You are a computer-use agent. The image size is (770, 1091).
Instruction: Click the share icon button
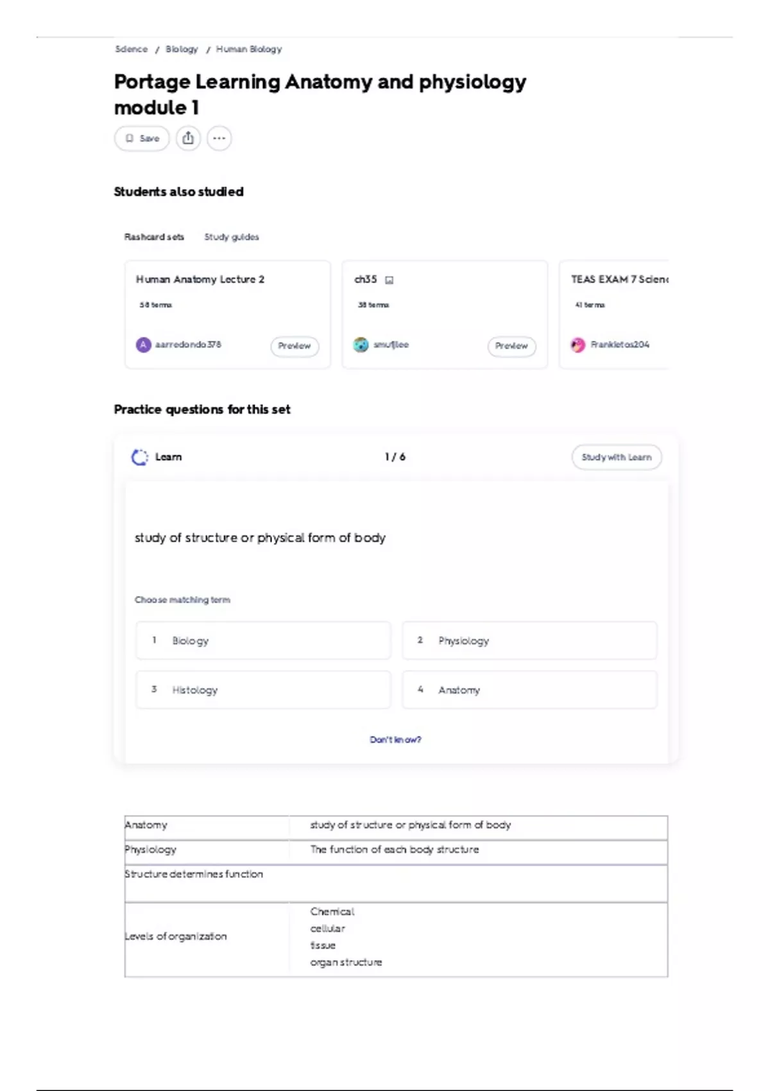pyautogui.click(x=188, y=138)
